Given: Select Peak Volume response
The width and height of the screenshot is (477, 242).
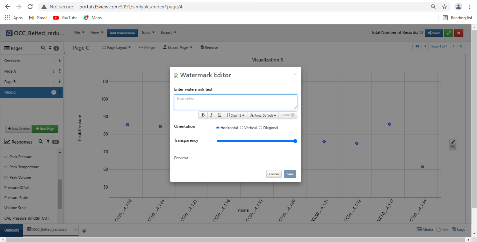Looking at the screenshot, I should [20, 177].
